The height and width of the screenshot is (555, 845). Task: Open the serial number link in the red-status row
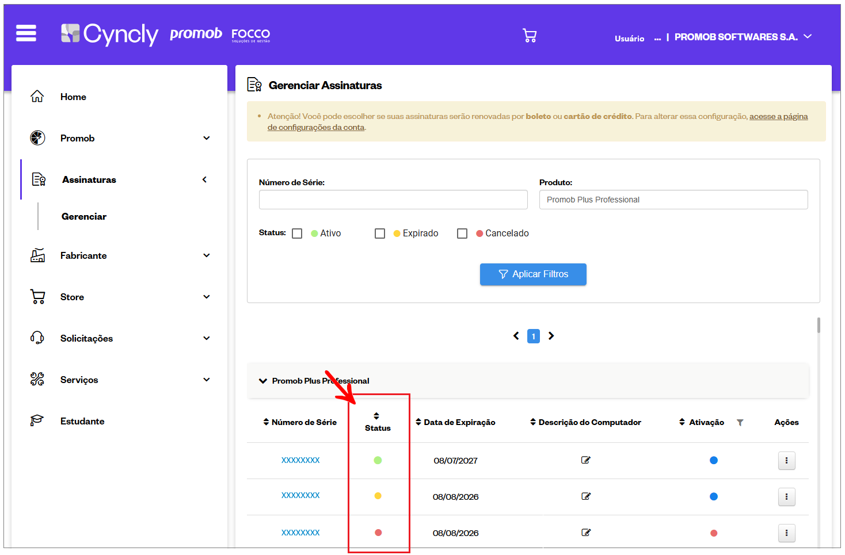point(300,533)
